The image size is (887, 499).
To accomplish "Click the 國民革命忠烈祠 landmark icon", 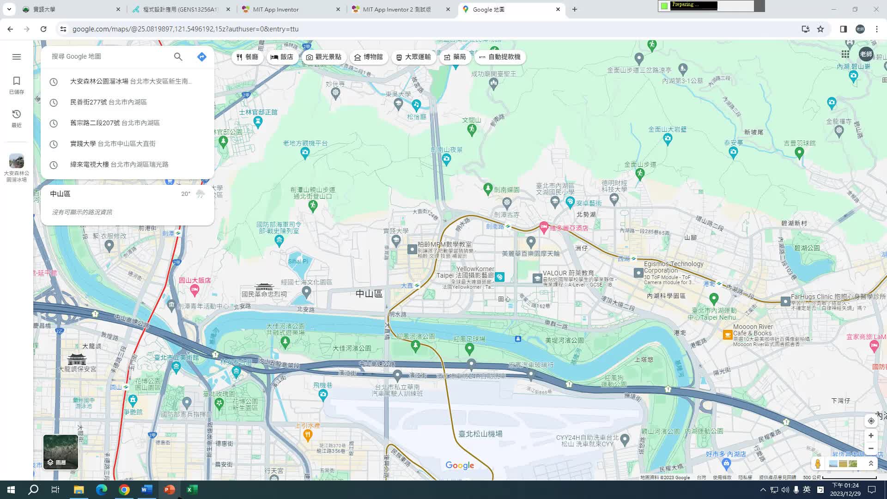I will tap(264, 286).
